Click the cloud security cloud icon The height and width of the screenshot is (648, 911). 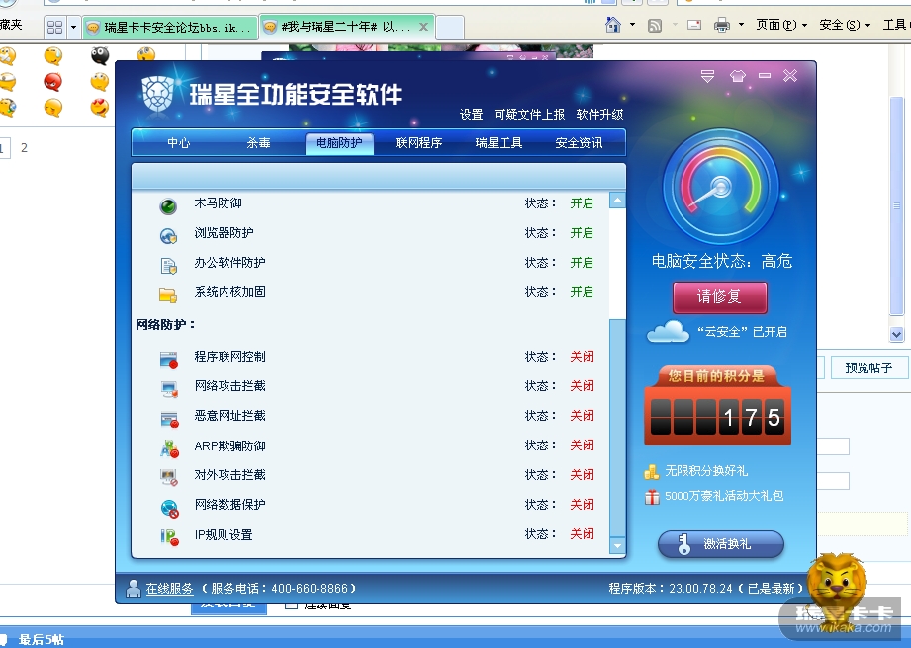click(668, 332)
